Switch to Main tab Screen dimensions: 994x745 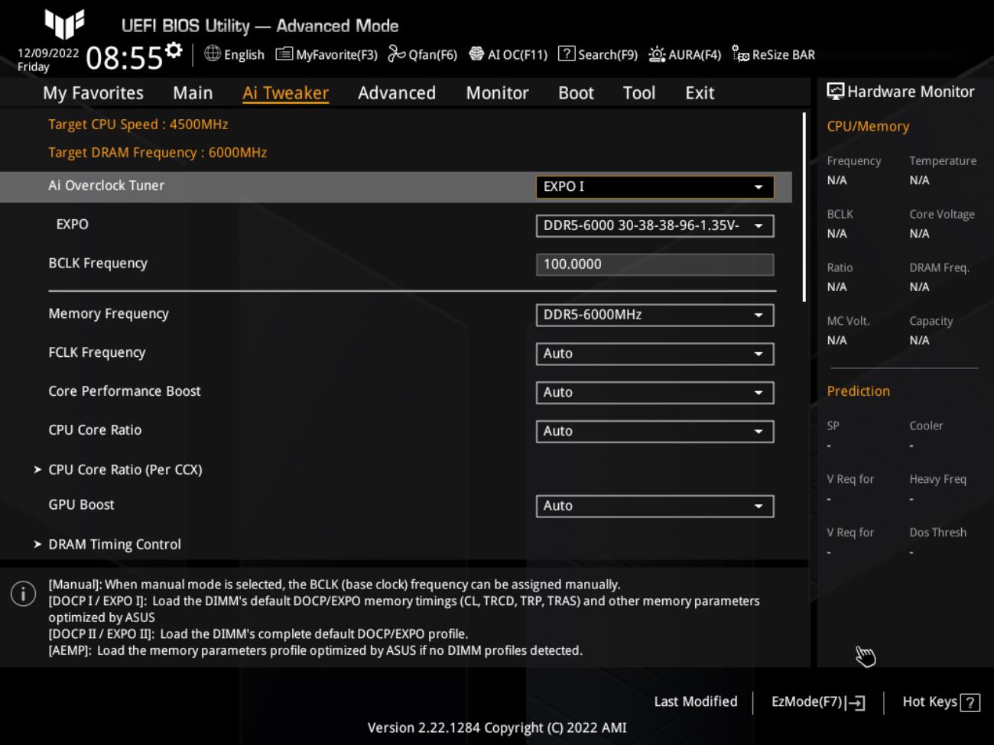click(x=193, y=93)
